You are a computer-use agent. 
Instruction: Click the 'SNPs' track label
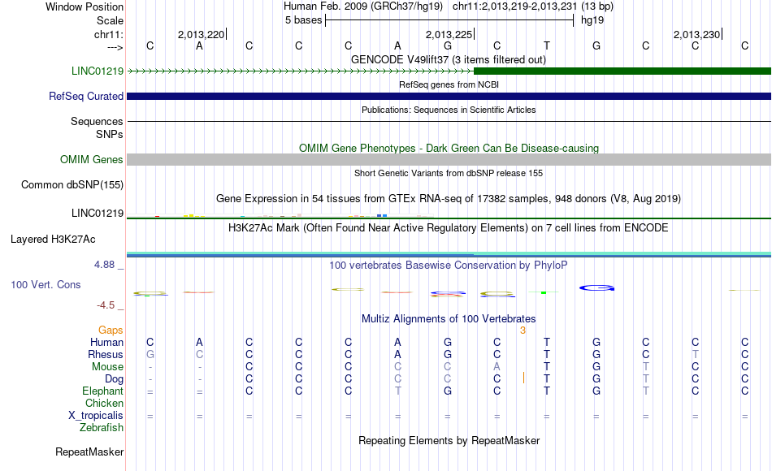110,134
